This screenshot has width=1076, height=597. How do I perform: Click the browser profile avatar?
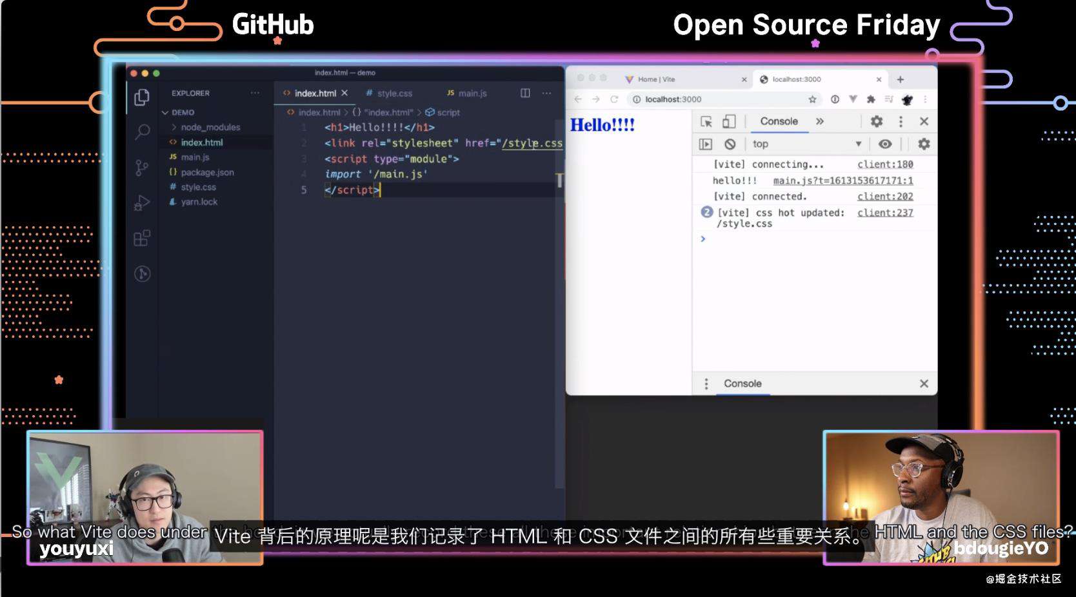pyautogui.click(x=907, y=99)
